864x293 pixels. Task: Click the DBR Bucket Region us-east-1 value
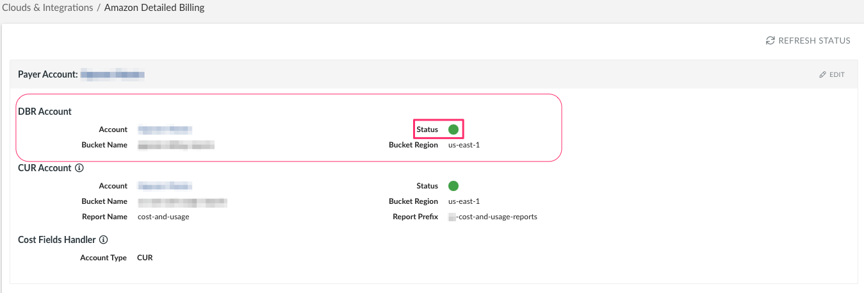pyautogui.click(x=464, y=145)
